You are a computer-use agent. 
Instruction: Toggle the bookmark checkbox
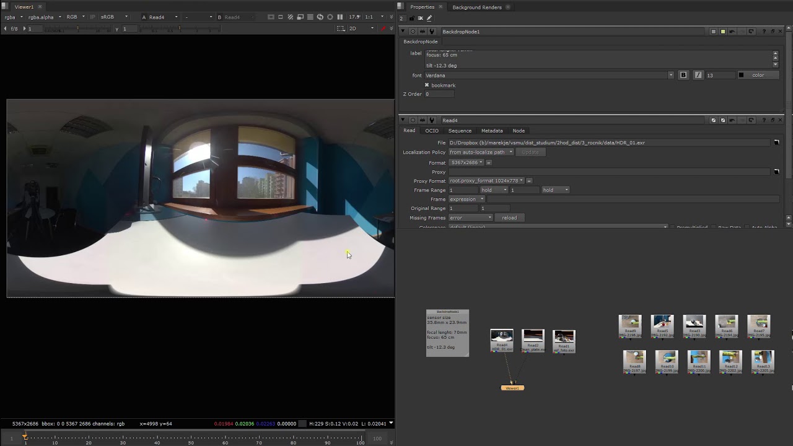[x=427, y=85]
